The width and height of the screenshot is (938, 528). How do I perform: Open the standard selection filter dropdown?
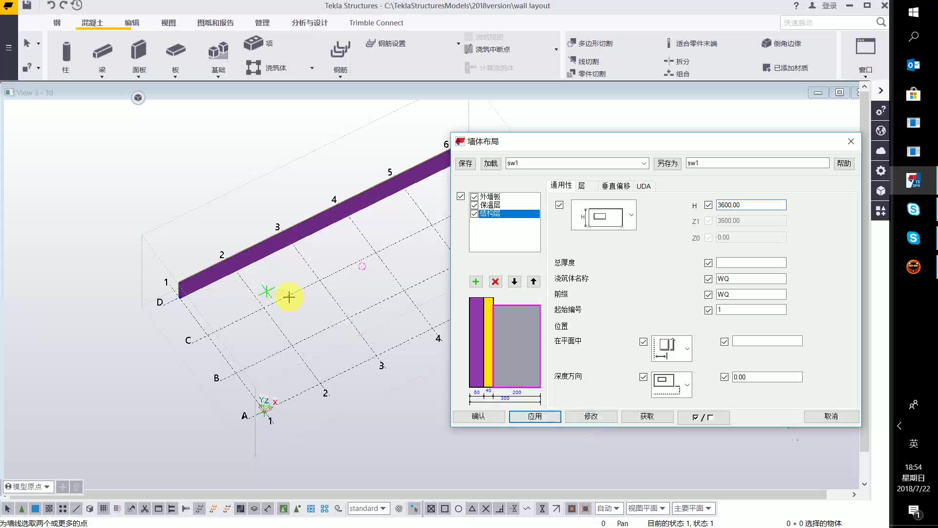pos(383,508)
